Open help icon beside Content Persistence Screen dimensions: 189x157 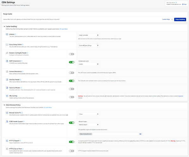23,71
